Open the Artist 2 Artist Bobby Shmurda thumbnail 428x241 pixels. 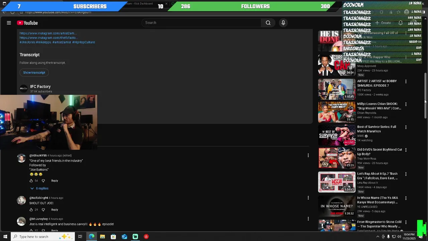[337, 89]
